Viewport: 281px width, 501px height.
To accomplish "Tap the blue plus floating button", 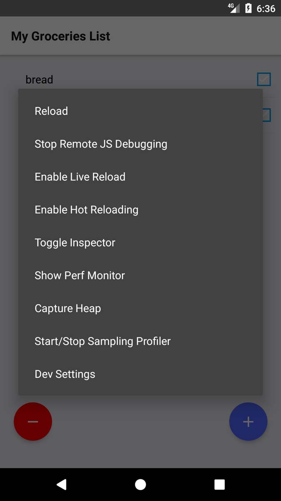I will [x=248, y=422].
